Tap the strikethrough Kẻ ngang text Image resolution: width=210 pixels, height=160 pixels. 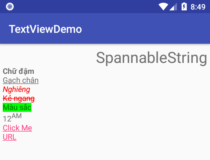[x=19, y=98]
